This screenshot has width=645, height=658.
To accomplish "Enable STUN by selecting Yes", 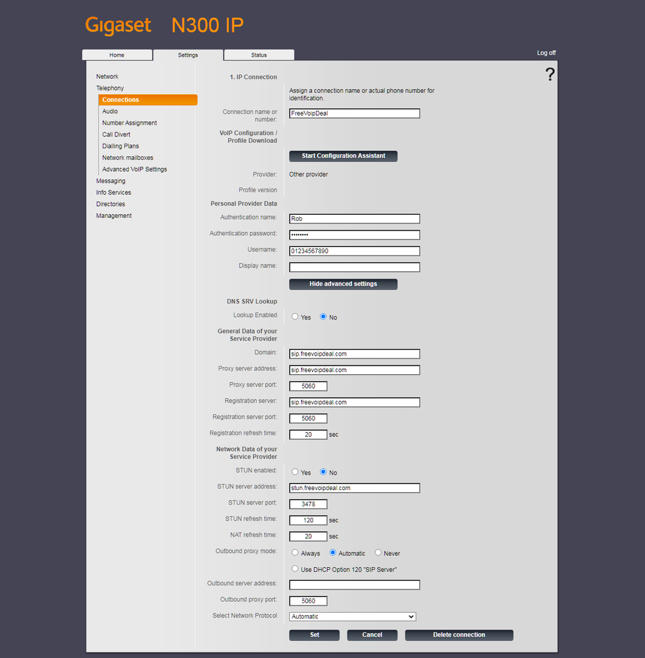I will [x=295, y=472].
